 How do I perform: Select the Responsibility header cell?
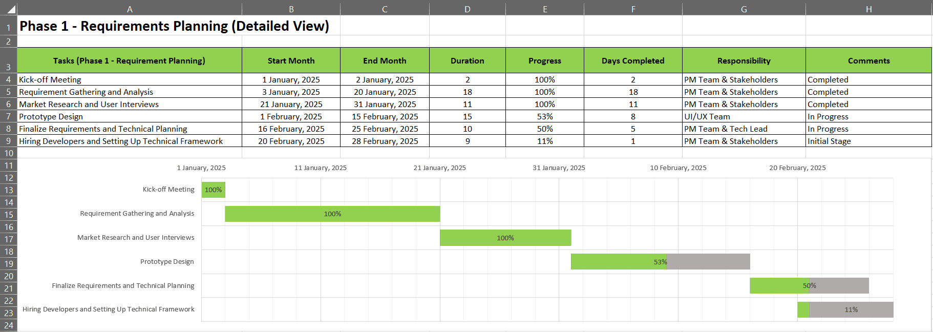click(744, 60)
